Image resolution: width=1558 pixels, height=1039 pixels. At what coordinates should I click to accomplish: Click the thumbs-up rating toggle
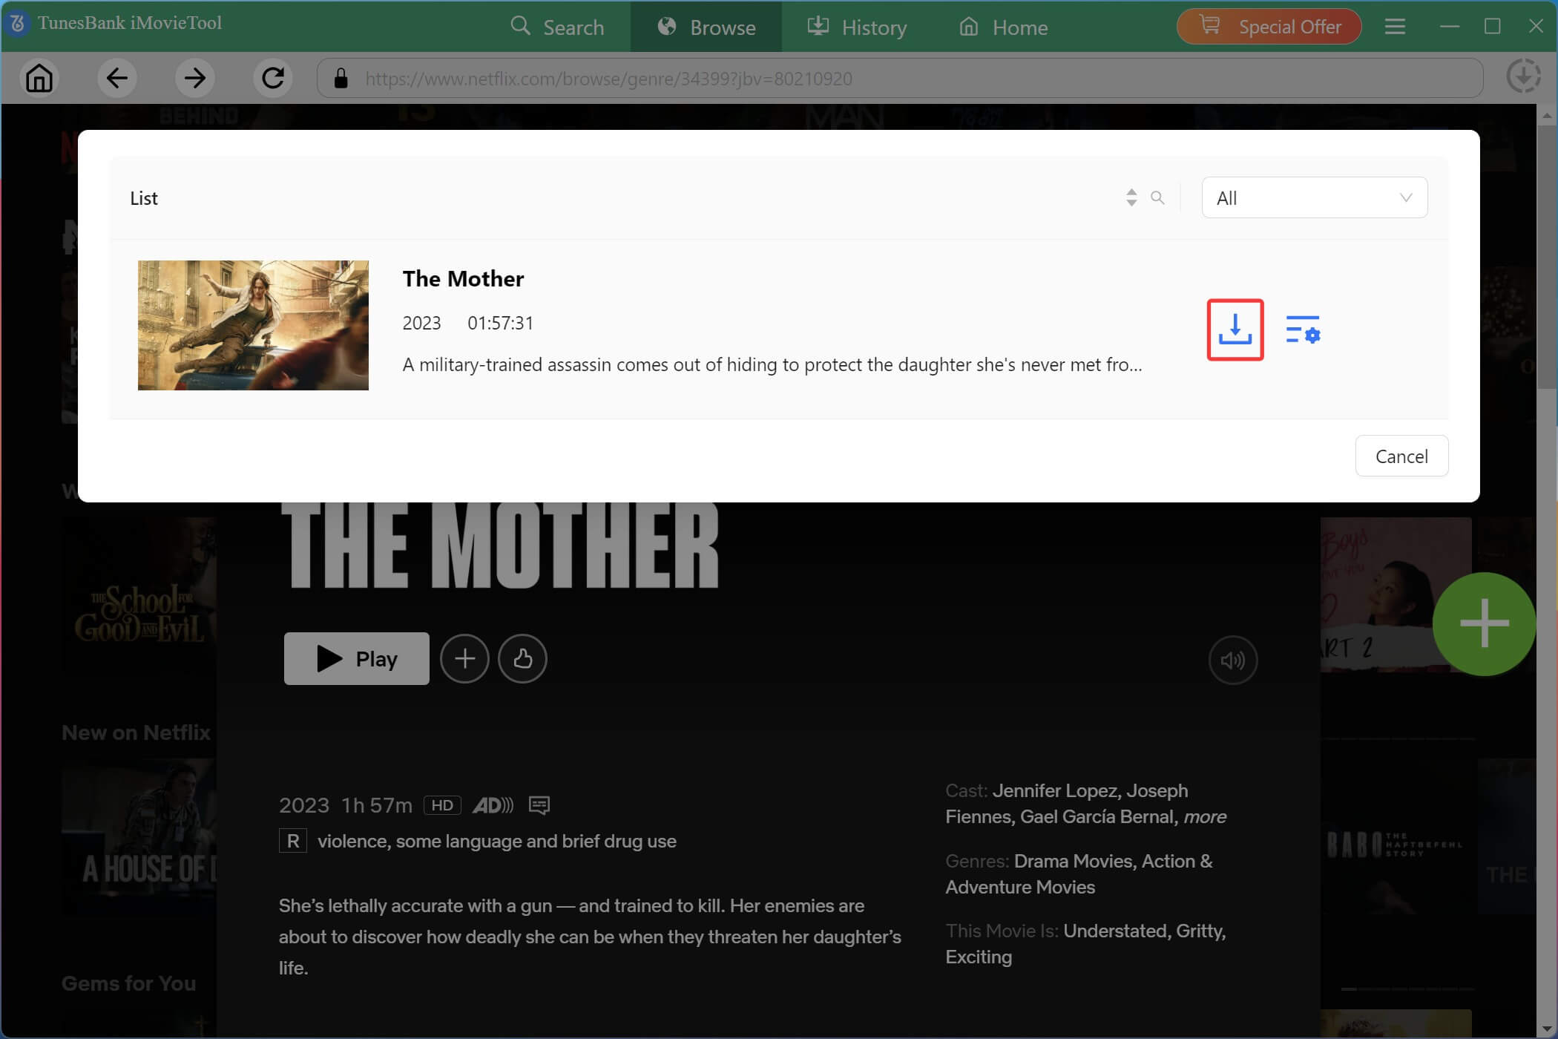pos(522,658)
